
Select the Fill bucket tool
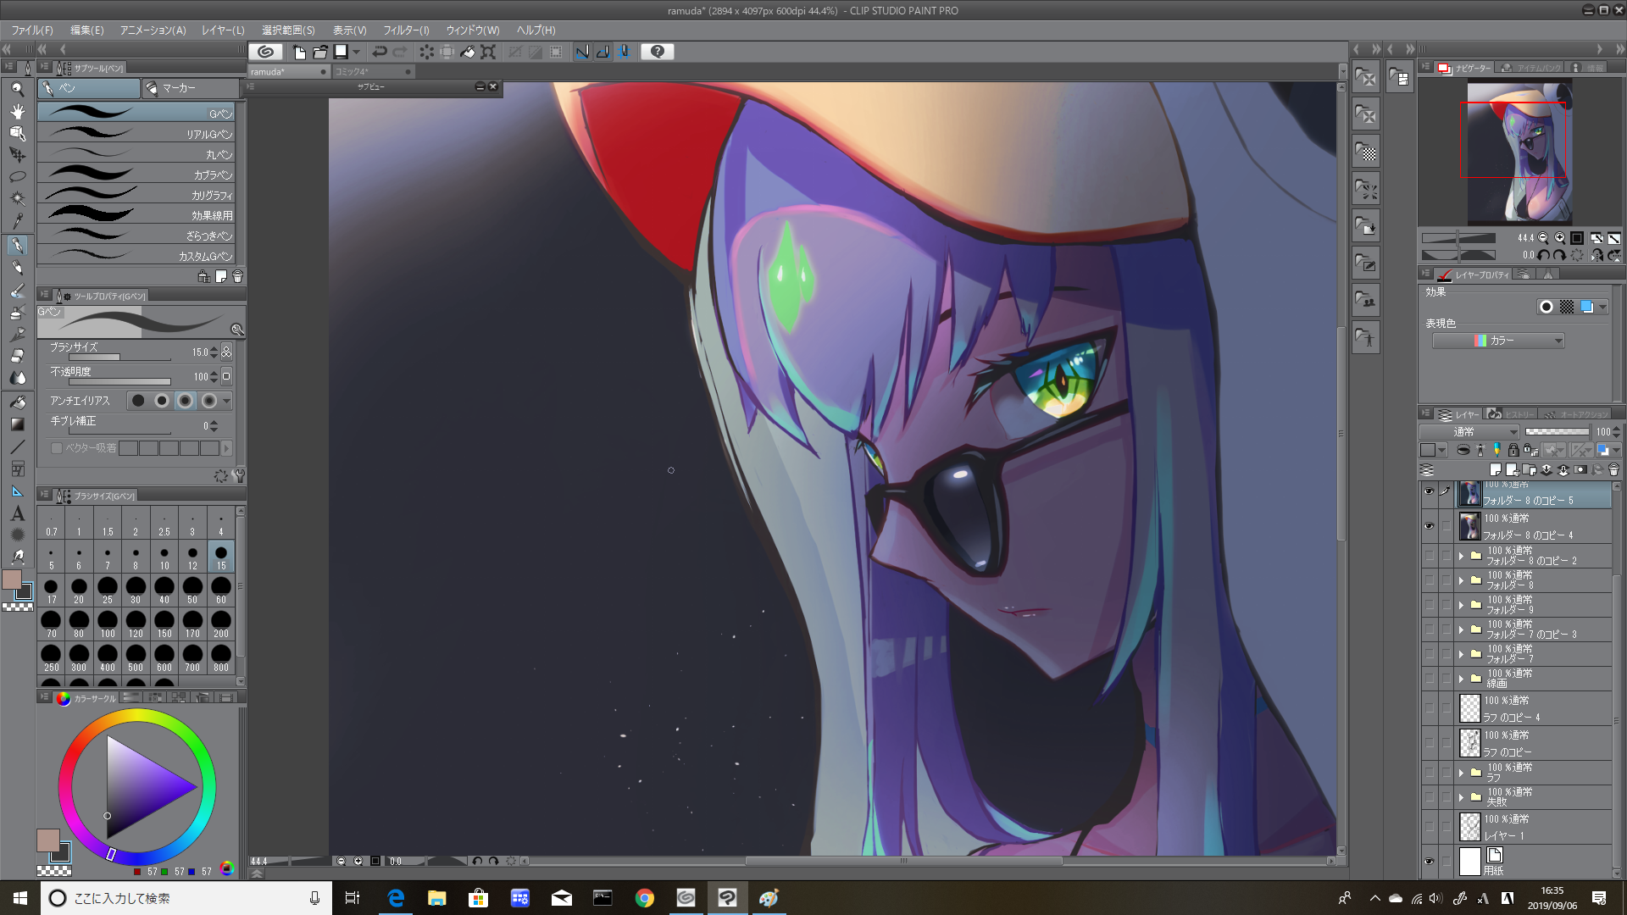17,402
